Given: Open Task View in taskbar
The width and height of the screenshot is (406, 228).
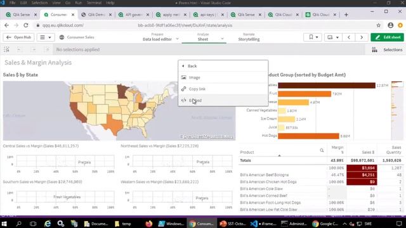Looking at the screenshot, I should (33, 224).
